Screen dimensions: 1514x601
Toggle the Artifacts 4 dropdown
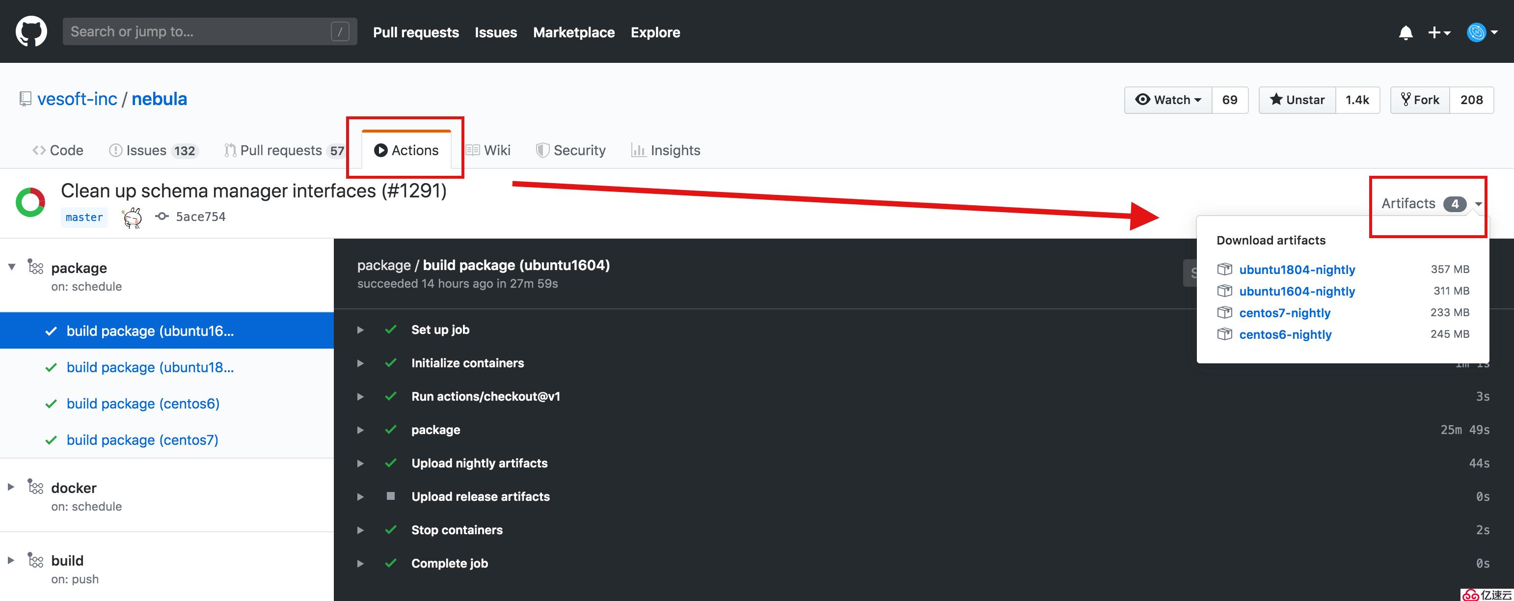(x=1432, y=203)
